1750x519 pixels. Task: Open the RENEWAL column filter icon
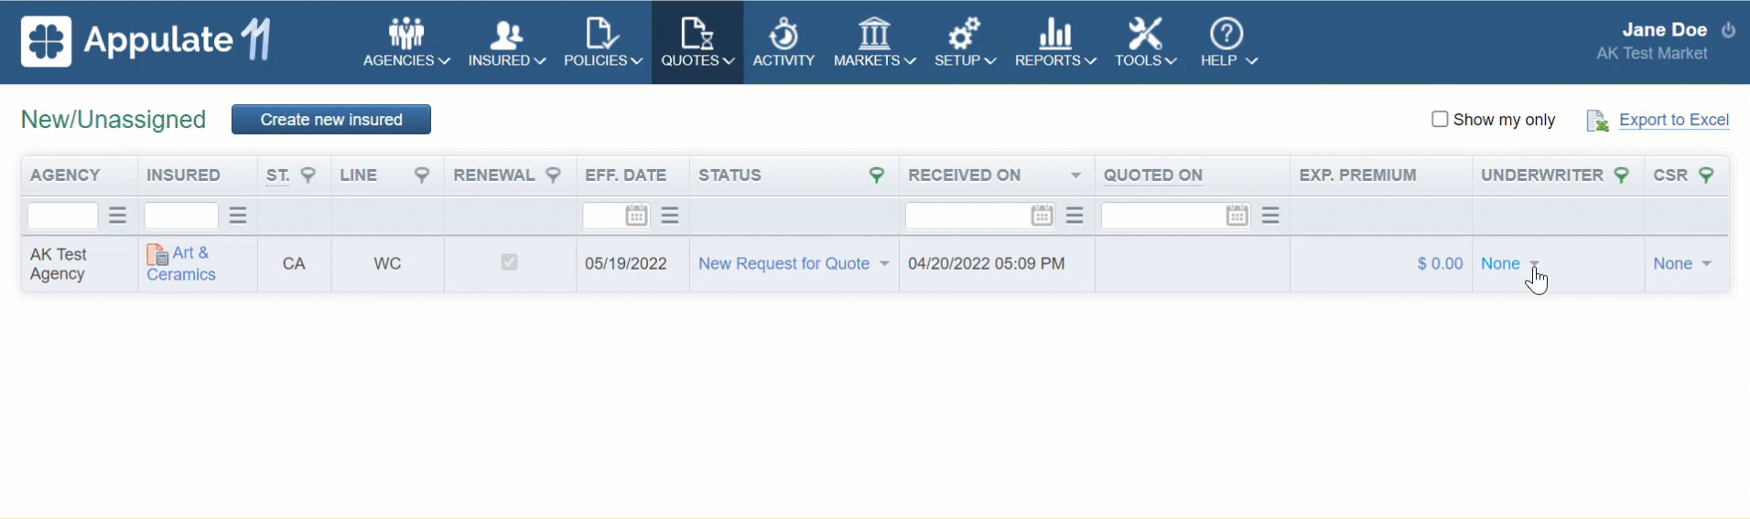click(x=553, y=175)
